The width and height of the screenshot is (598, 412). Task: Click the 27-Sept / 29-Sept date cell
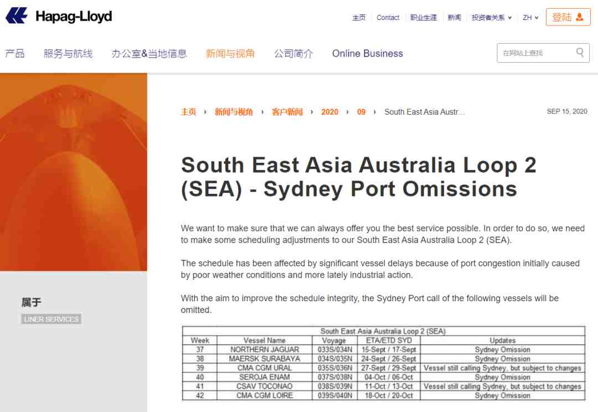click(x=389, y=368)
